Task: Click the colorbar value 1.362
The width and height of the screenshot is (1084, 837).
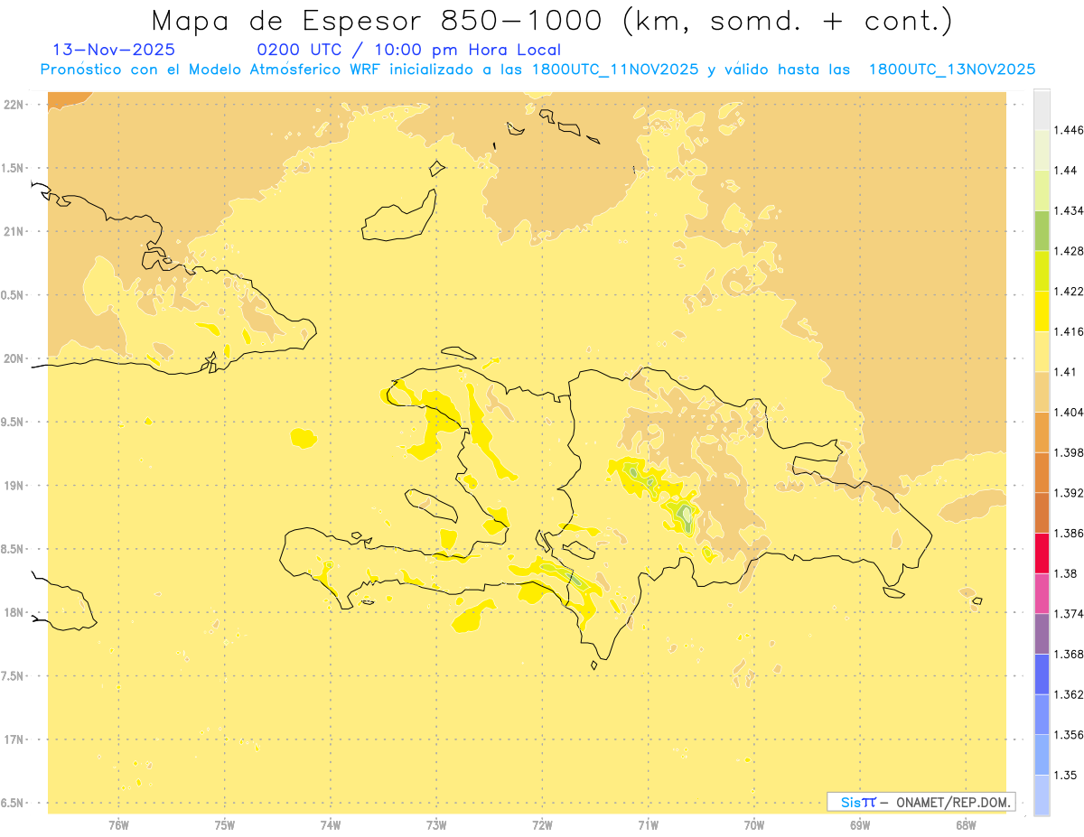Action: coord(1069,694)
